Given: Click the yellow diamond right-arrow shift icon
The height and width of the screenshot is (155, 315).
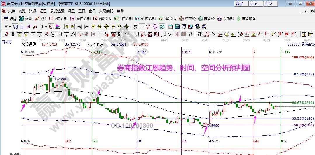Looking at the screenshot, I should tap(100, 27).
